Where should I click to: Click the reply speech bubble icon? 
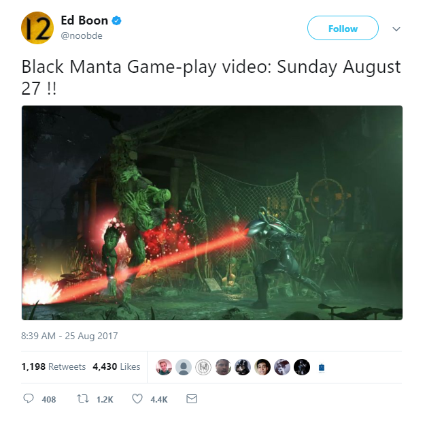coord(29,398)
